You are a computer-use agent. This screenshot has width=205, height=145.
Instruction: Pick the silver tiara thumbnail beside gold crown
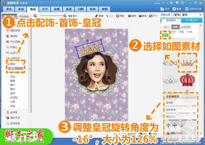point(170,63)
